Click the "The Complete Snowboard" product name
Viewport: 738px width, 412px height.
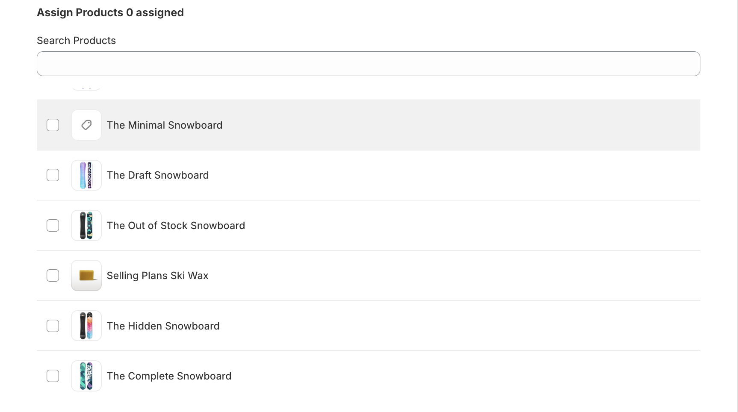pos(169,376)
